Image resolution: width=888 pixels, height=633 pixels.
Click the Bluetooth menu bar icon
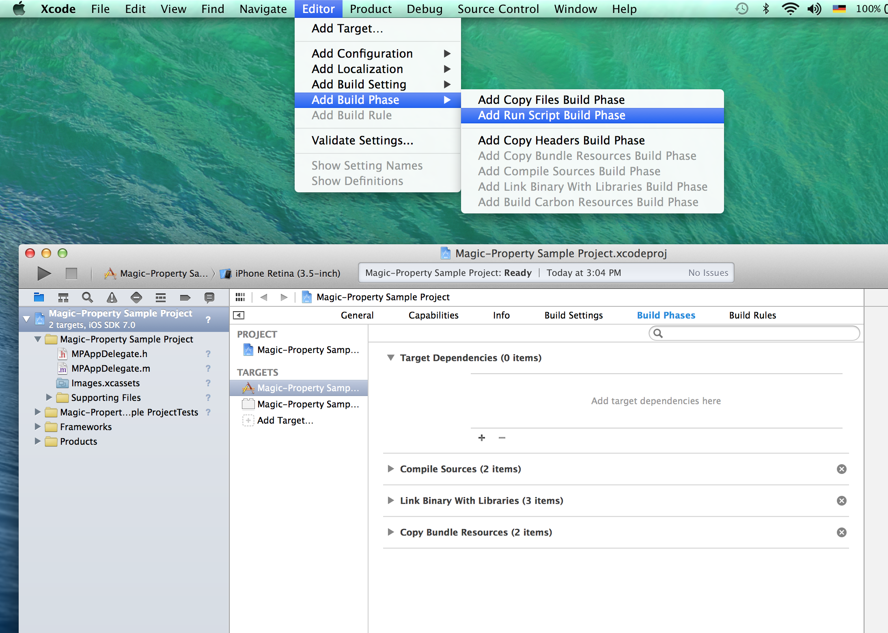[766, 9]
